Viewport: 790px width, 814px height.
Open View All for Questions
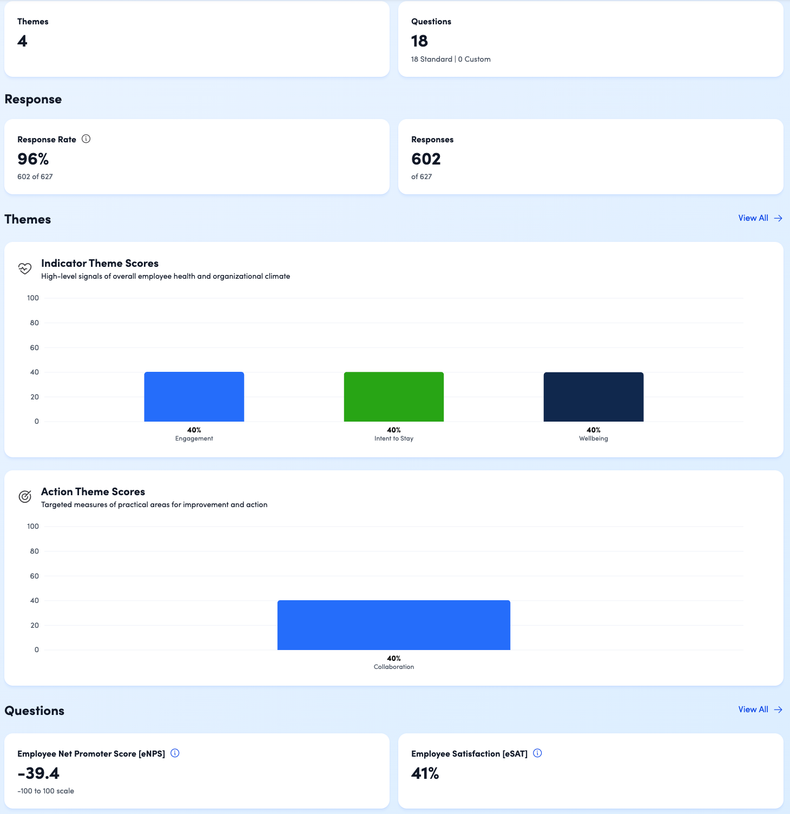[x=753, y=710]
